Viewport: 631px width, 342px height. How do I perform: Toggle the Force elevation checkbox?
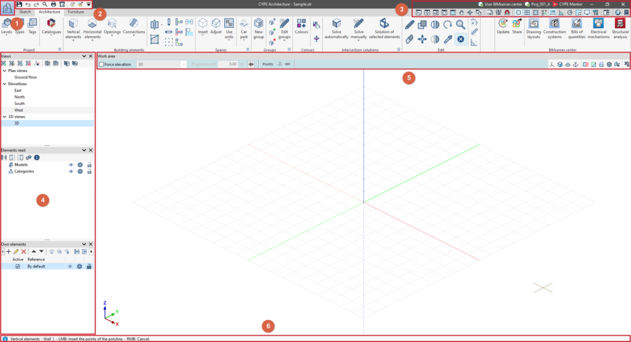point(102,64)
